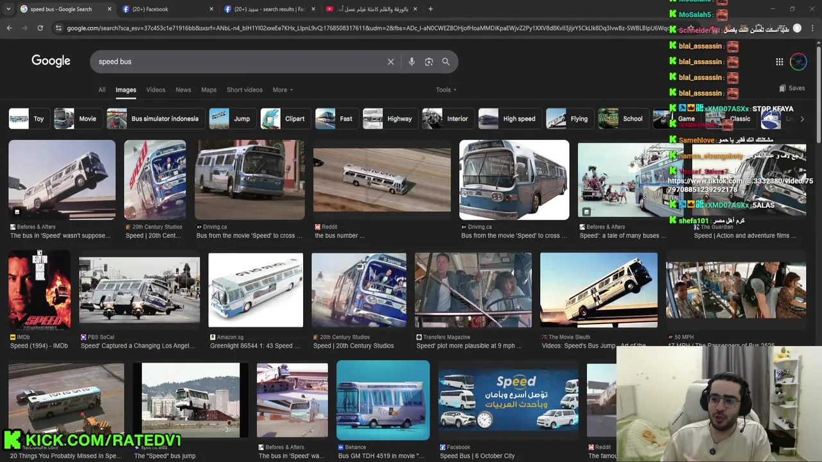Go back with the browser back arrow

click(9, 28)
